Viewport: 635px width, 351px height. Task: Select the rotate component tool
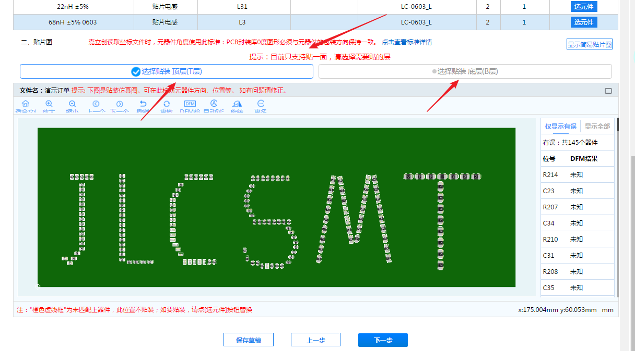237,105
